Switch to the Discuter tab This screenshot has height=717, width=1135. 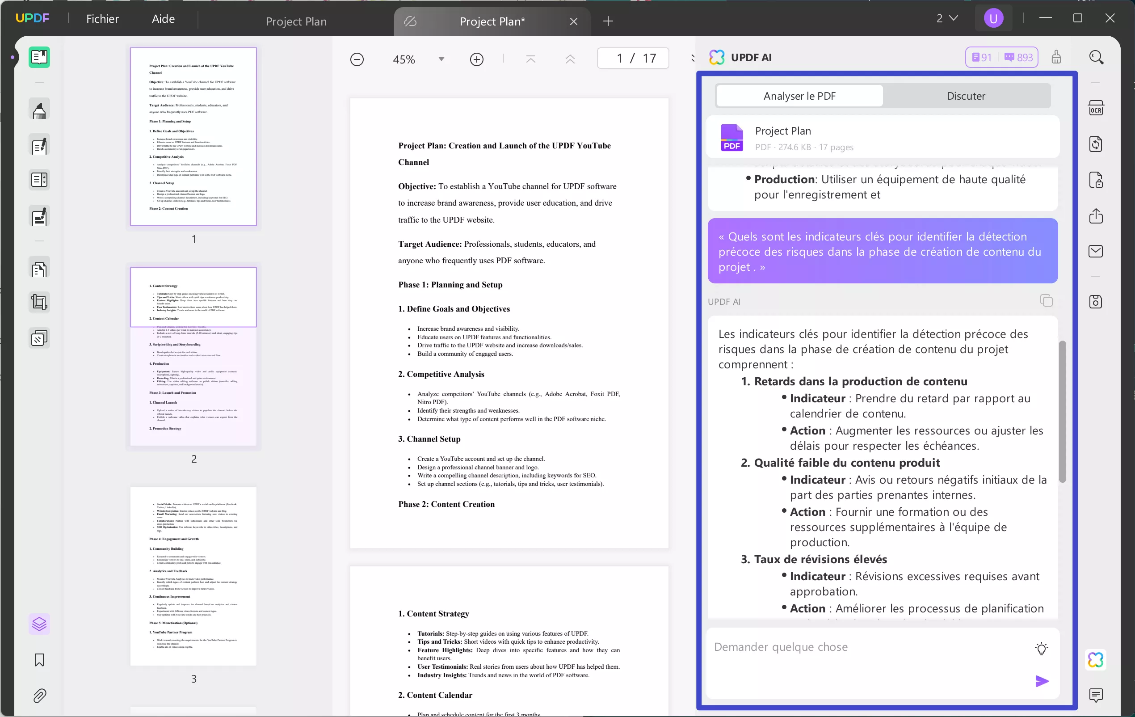tap(966, 96)
